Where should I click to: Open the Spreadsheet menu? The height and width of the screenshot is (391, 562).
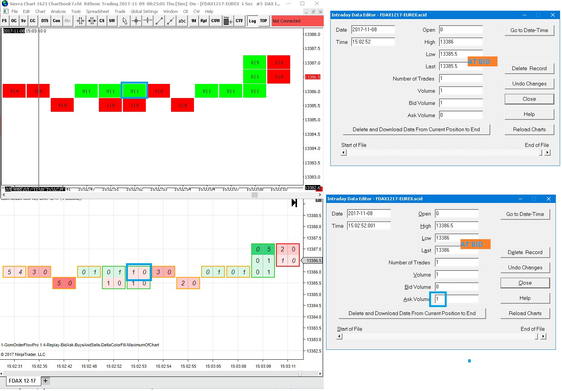click(x=97, y=11)
